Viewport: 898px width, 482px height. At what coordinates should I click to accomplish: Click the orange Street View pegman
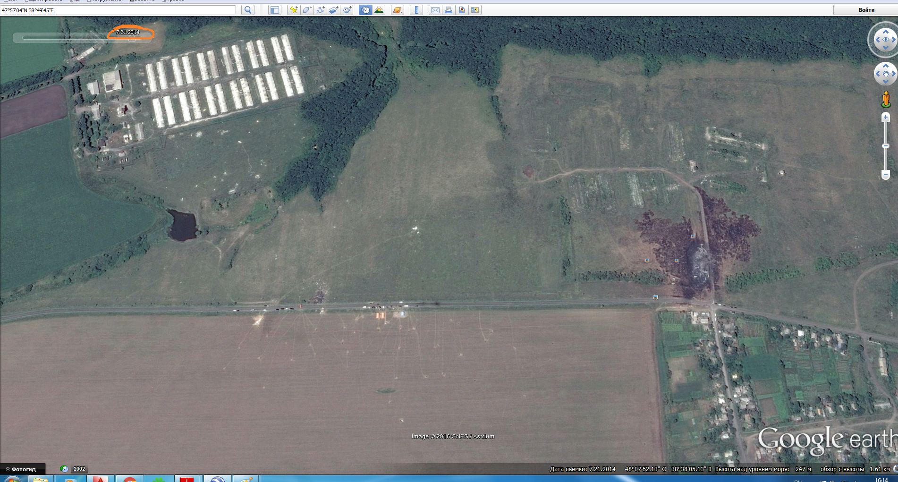pos(886,100)
